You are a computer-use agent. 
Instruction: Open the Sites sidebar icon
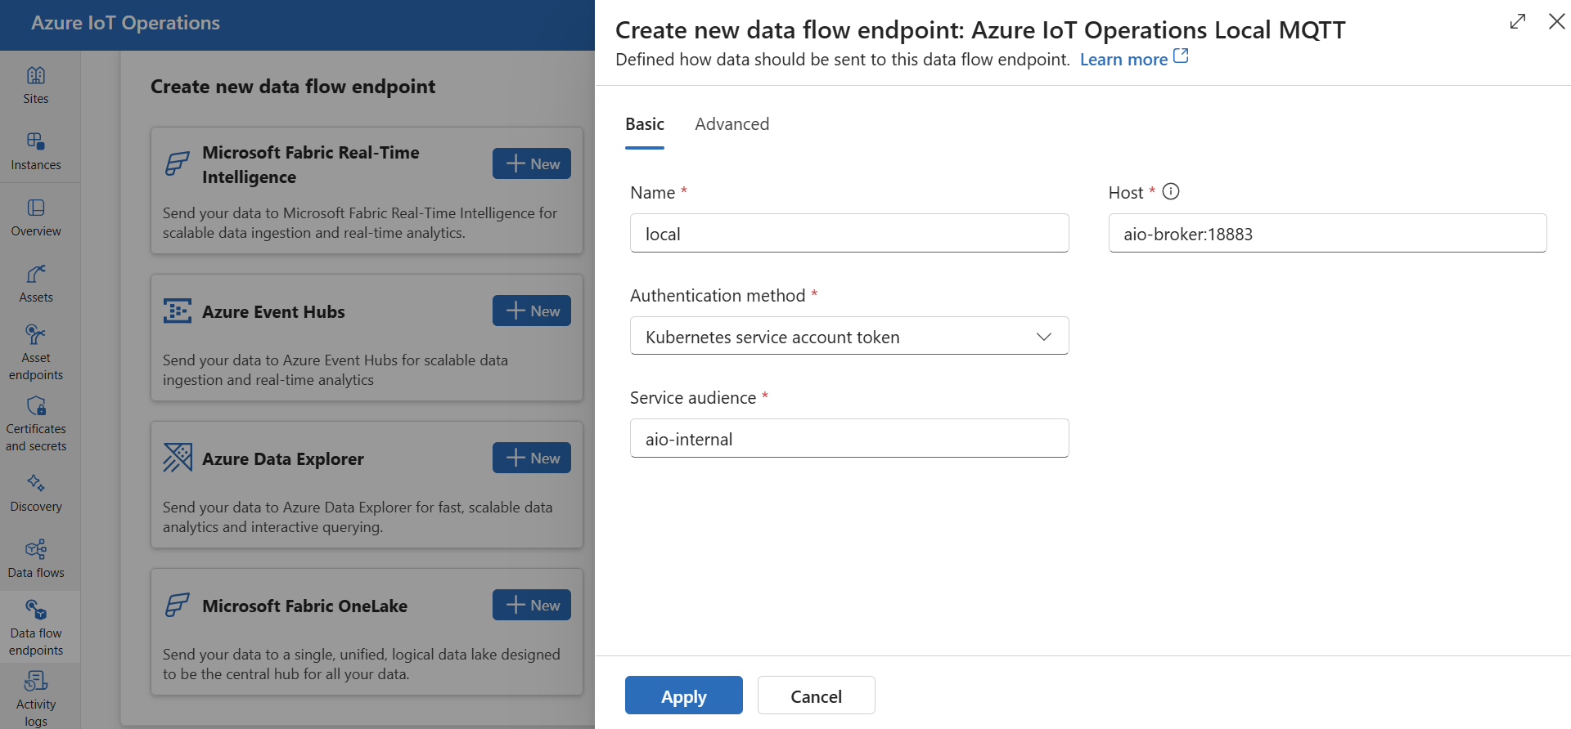(x=36, y=85)
